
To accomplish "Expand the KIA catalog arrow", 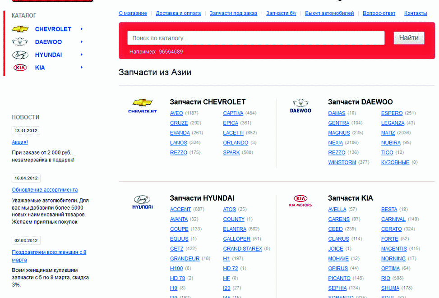I will pos(82,68).
